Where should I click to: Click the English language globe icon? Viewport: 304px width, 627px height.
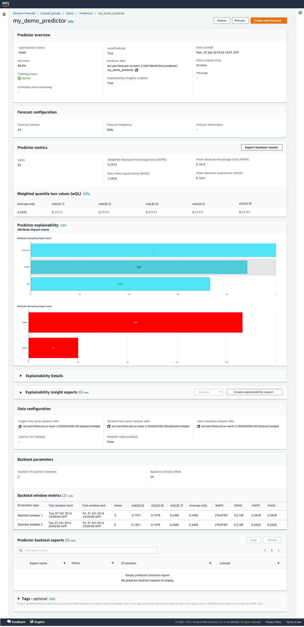point(32,622)
